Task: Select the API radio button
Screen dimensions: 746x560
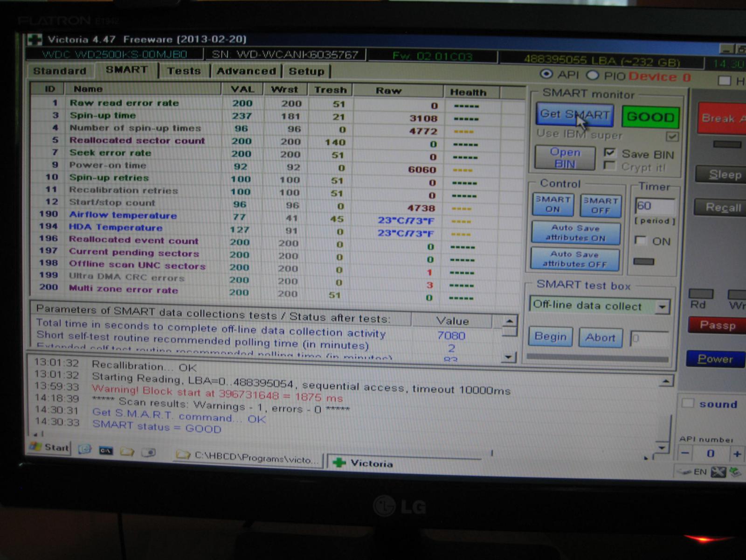Action: (x=546, y=74)
